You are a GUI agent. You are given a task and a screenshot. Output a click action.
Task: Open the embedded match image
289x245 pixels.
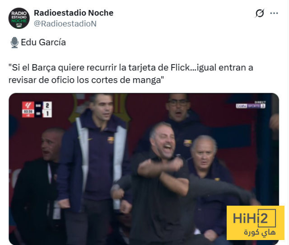[144, 169]
